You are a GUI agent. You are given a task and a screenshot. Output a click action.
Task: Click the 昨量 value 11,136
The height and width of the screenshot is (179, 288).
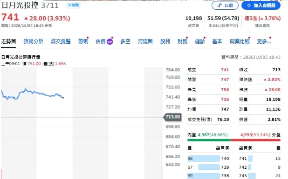(273, 109)
